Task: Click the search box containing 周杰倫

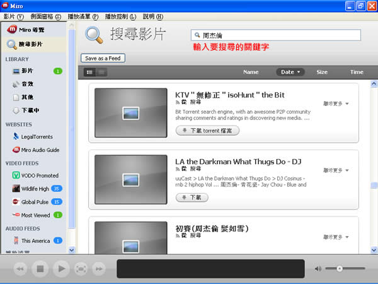Action: [276, 35]
